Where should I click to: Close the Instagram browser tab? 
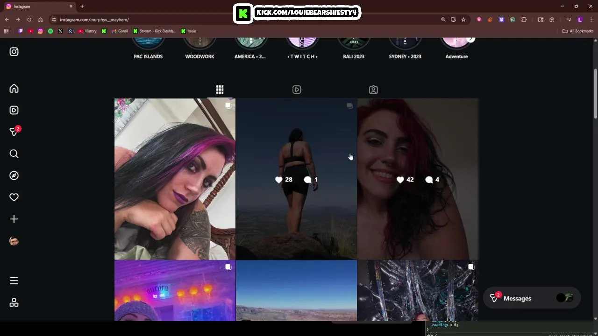coord(71,7)
